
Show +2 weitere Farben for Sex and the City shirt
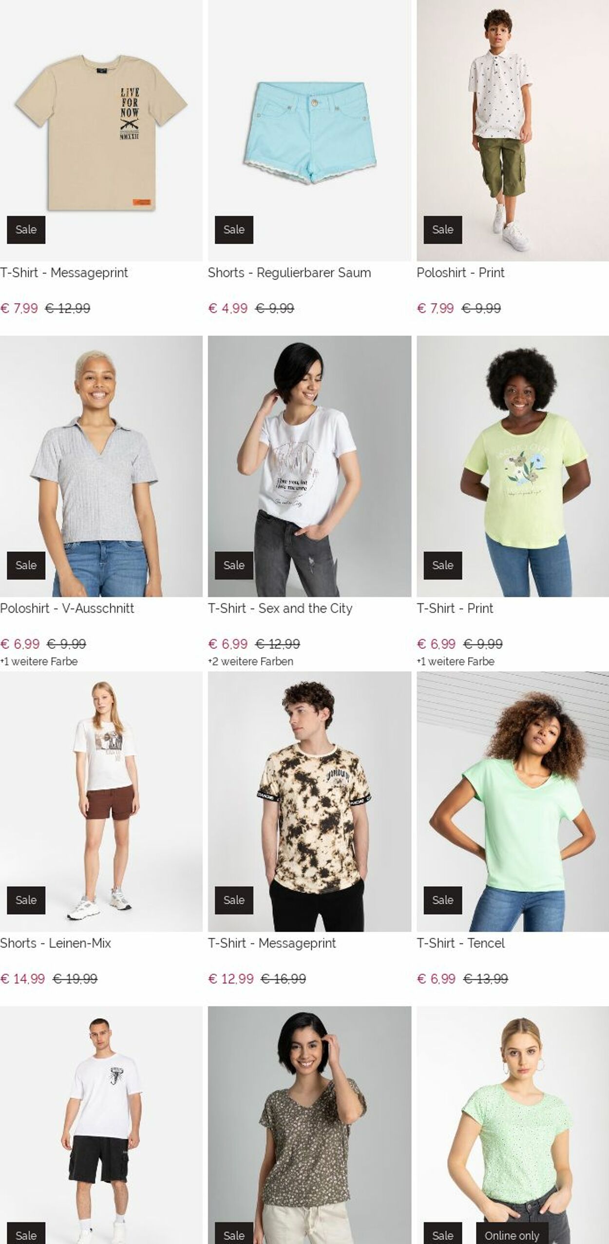coord(251,661)
